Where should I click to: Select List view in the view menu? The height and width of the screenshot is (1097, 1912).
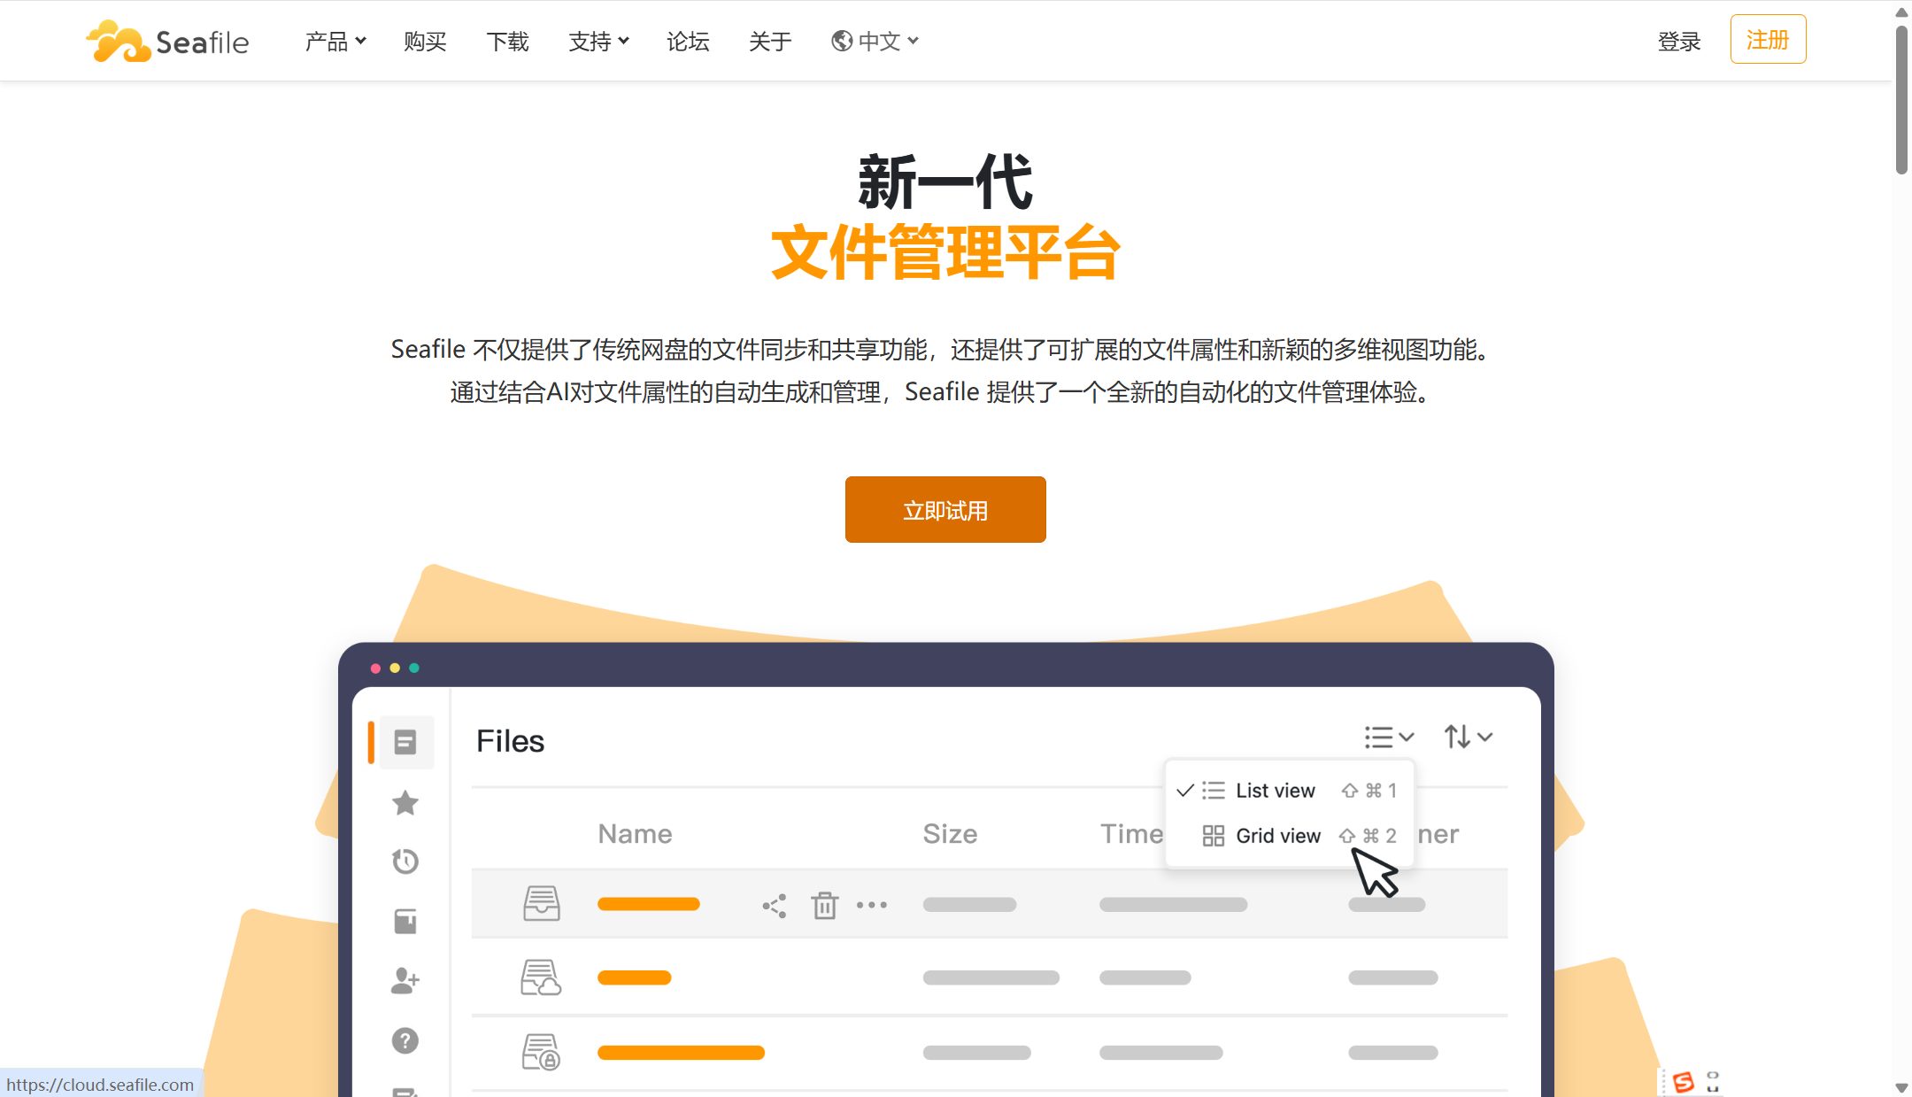[1275, 790]
